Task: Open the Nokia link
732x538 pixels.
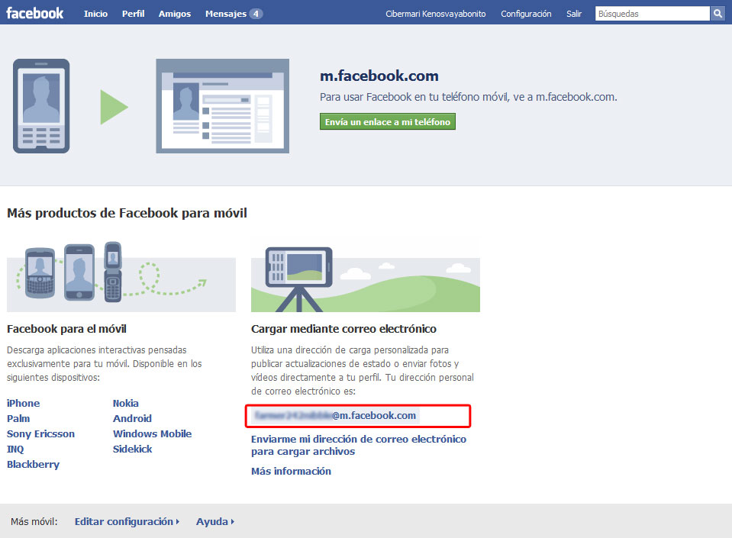Action: [x=126, y=403]
